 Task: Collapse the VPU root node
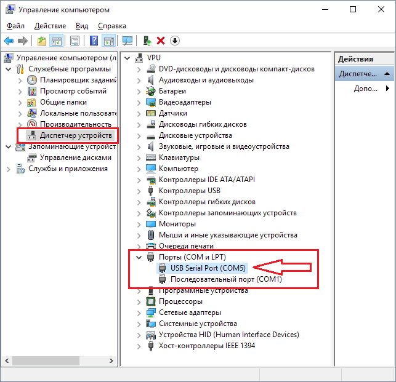[x=127, y=58]
